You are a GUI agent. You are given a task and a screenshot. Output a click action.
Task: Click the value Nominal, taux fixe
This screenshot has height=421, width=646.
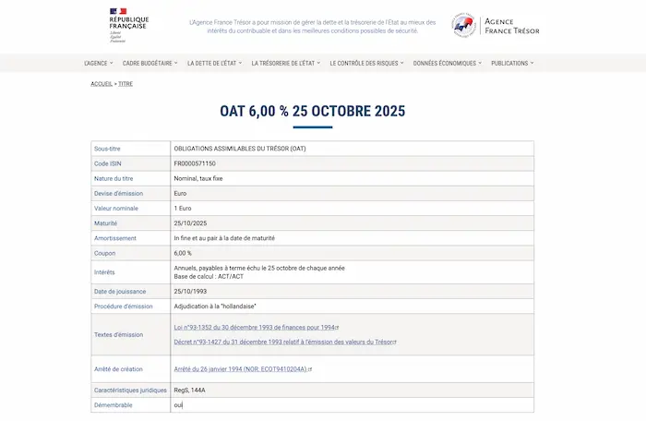(198, 178)
